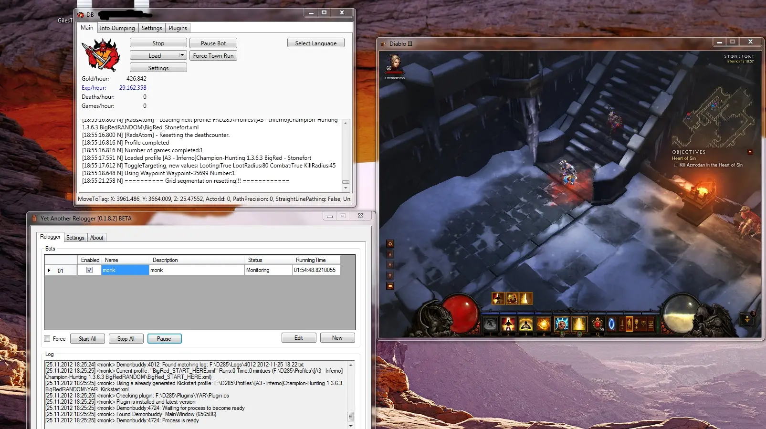
Task: Click the gear icon at the left of the game
Action: click(390, 244)
